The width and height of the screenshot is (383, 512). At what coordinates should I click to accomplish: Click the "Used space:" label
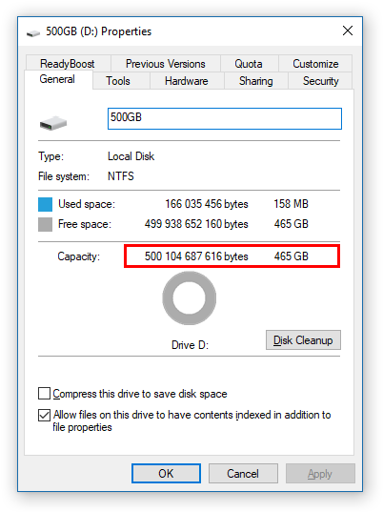pos(87,204)
